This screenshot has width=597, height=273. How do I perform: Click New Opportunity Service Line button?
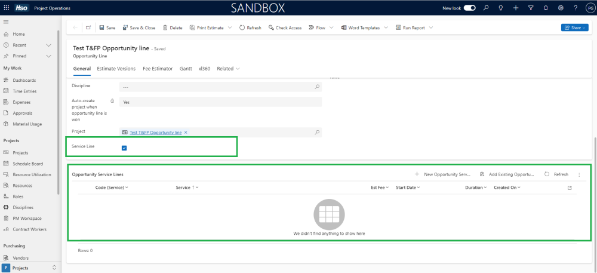443,174
